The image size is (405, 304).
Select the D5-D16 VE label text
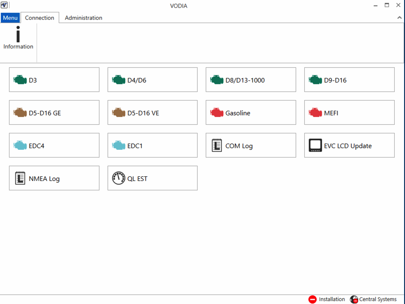point(143,113)
